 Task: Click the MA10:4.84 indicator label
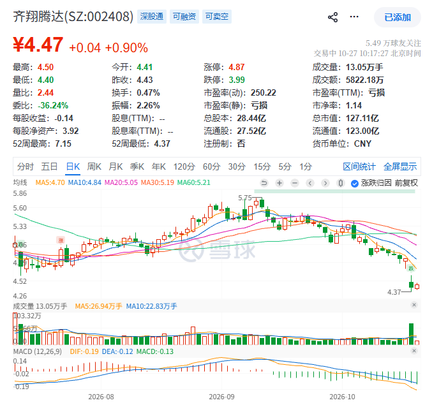(85, 182)
